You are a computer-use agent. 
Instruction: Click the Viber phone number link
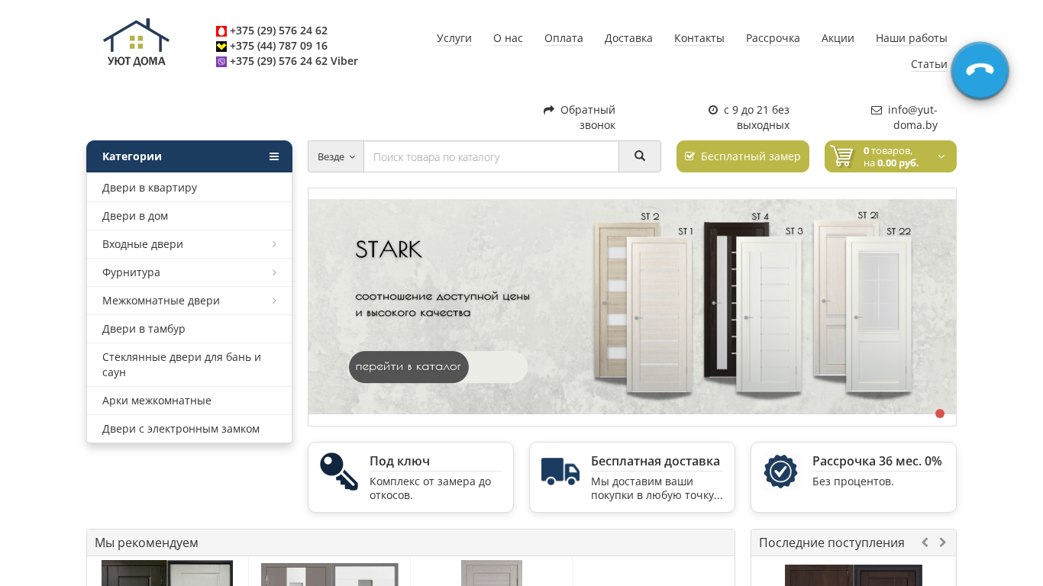(x=294, y=62)
